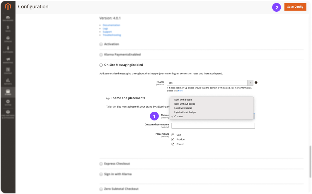Screen dimensions: 312x194
Task: Open the Marketing sidebar menu
Action: (8, 60)
